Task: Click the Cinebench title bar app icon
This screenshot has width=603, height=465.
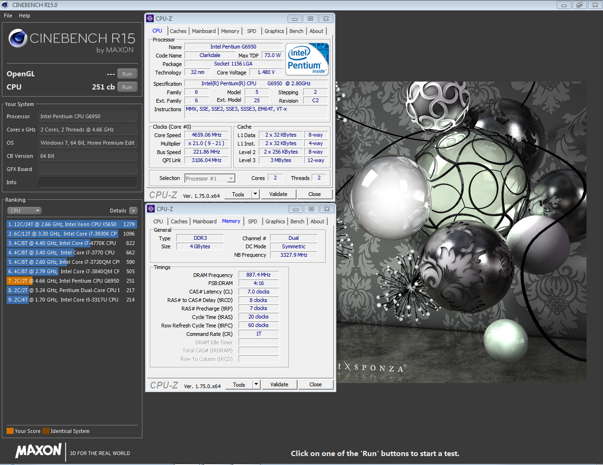Action: (5, 5)
